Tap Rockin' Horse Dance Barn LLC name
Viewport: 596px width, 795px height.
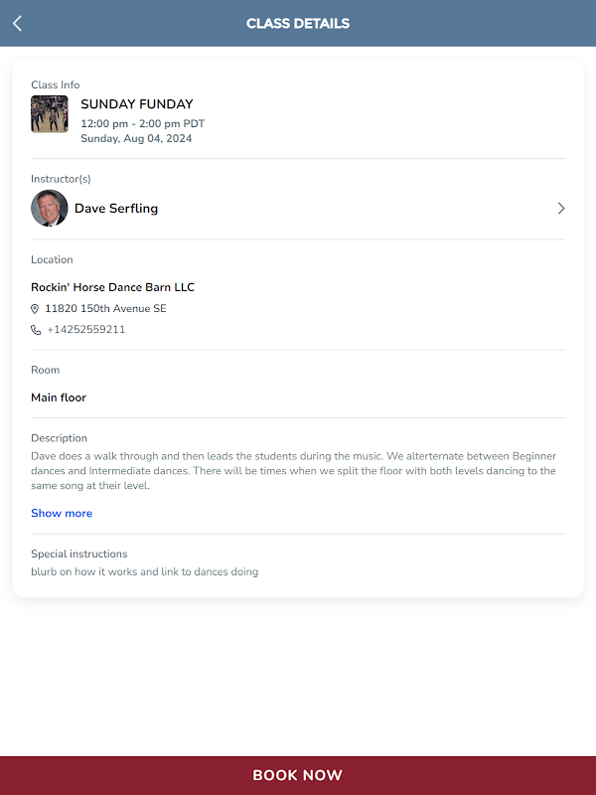pos(112,287)
